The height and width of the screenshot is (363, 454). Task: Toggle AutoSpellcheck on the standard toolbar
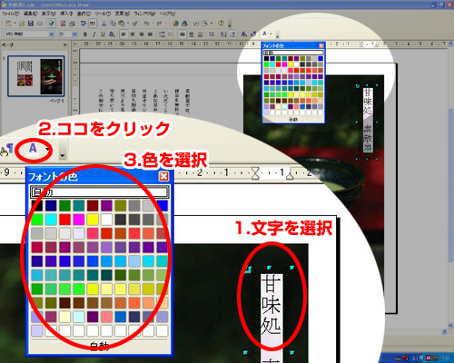[x=93, y=24]
